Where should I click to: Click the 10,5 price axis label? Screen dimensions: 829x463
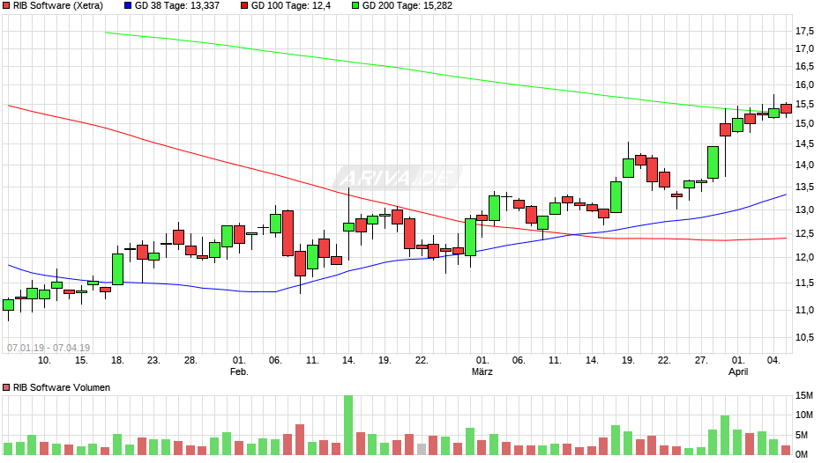pos(804,337)
